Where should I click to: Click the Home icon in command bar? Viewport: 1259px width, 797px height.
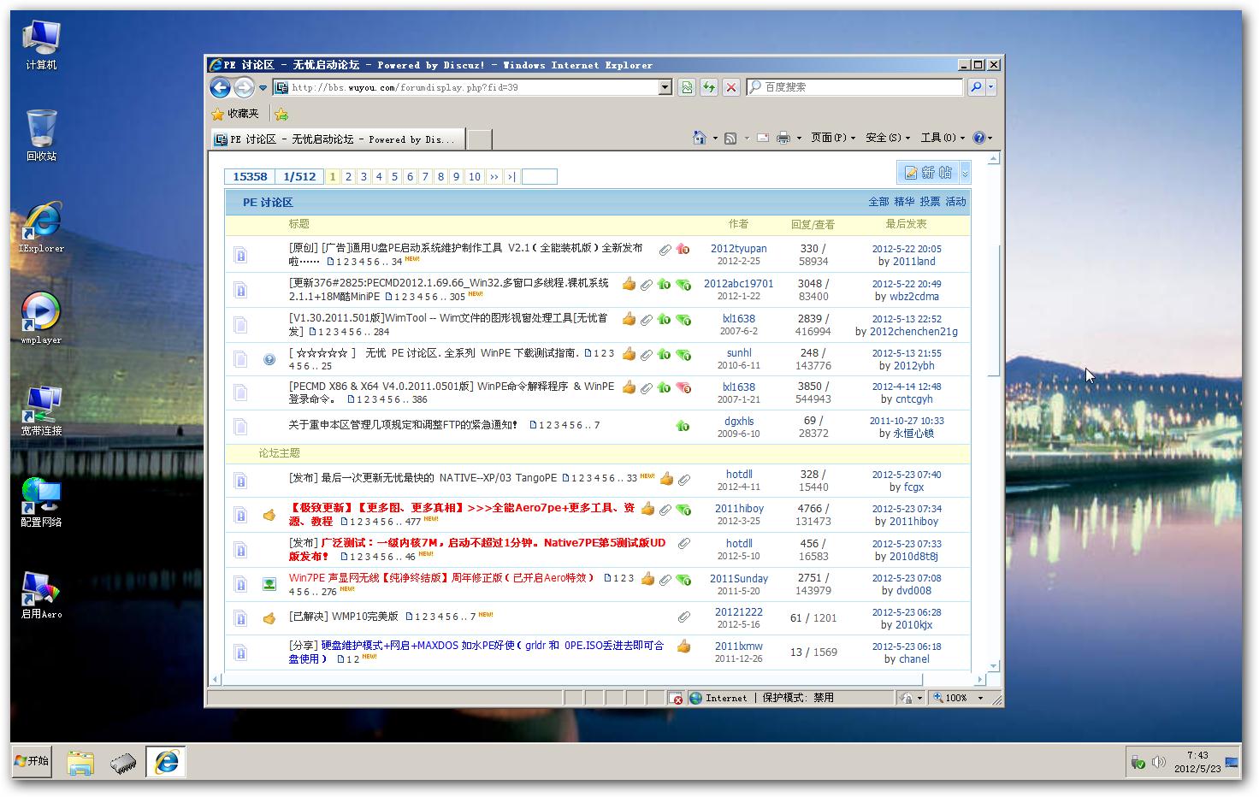click(x=700, y=138)
